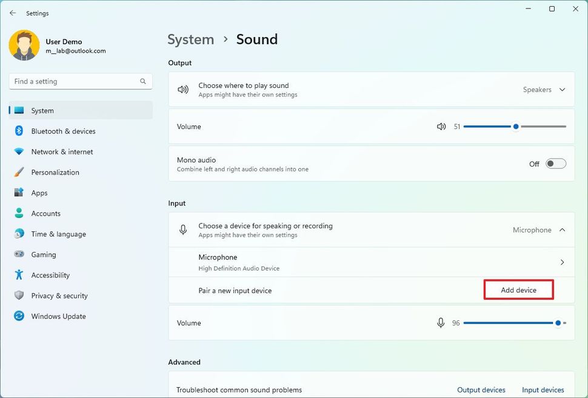The image size is (588, 398).
Task: Click the microphone icon beside input volume
Action: coord(441,323)
